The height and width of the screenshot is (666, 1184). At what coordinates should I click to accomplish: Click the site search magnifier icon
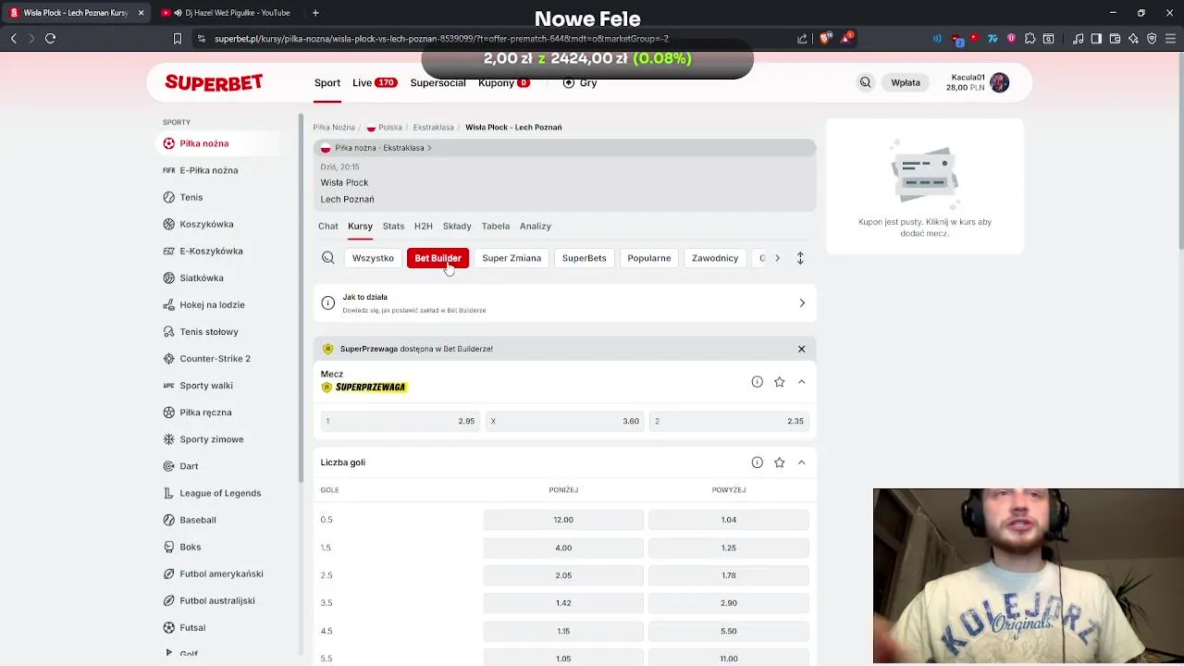pos(865,82)
